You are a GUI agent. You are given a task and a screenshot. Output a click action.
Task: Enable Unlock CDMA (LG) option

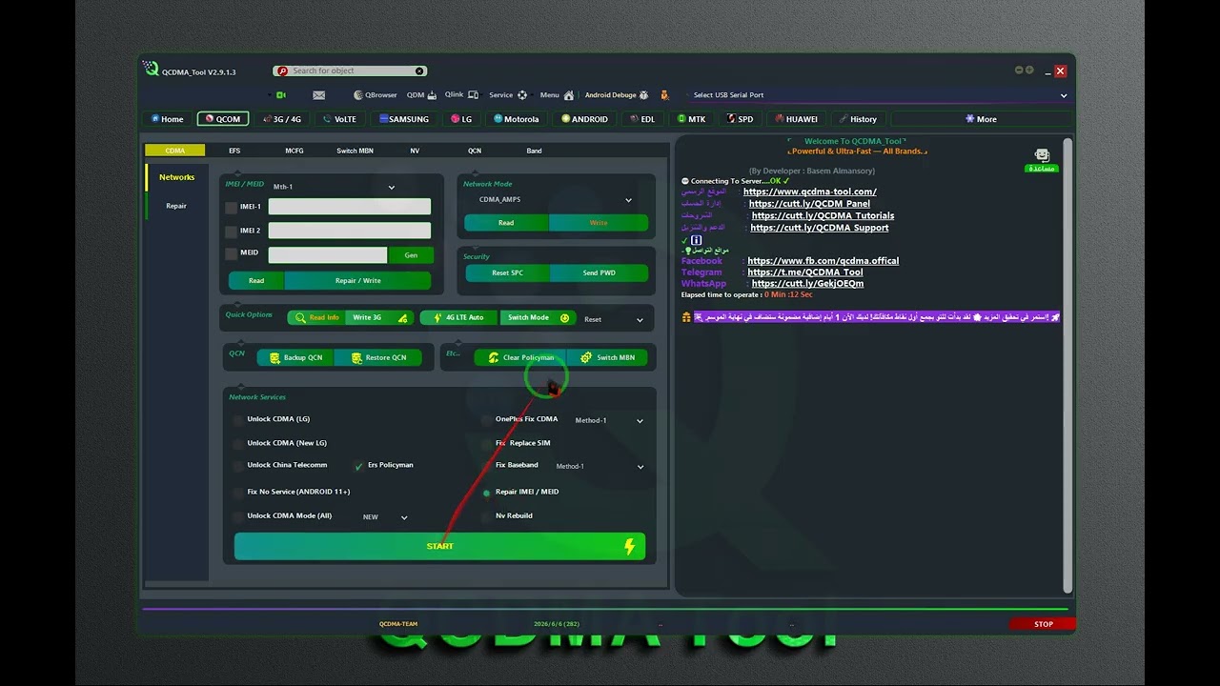(238, 419)
